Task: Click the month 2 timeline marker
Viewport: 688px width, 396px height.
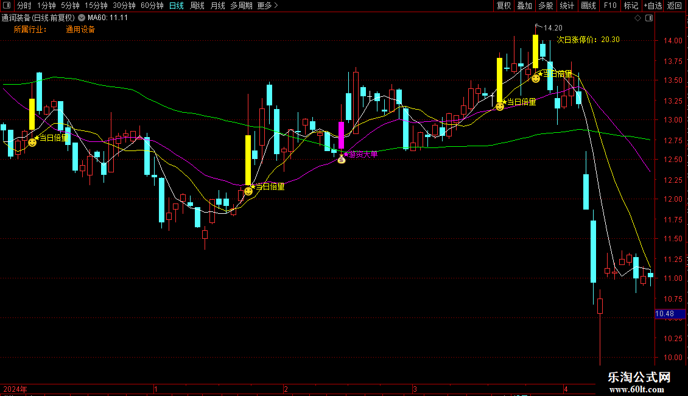Action: 286,389
